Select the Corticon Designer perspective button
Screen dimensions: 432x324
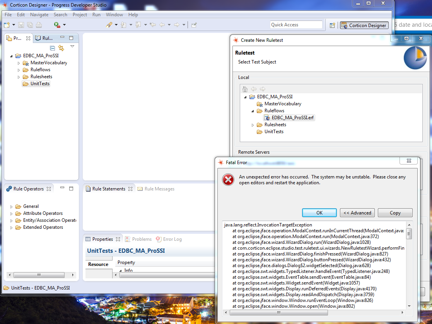click(x=364, y=25)
